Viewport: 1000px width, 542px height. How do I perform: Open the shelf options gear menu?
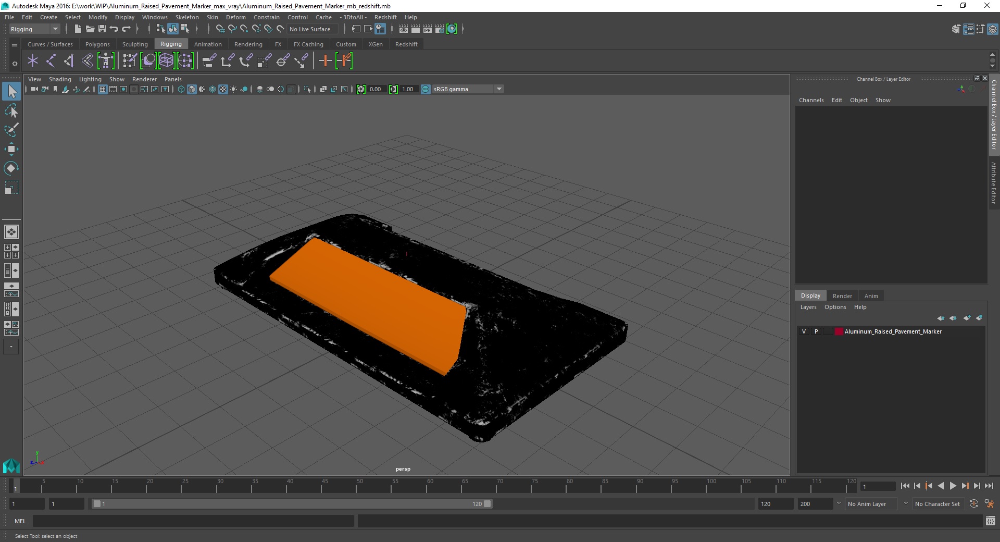pyautogui.click(x=15, y=64)
